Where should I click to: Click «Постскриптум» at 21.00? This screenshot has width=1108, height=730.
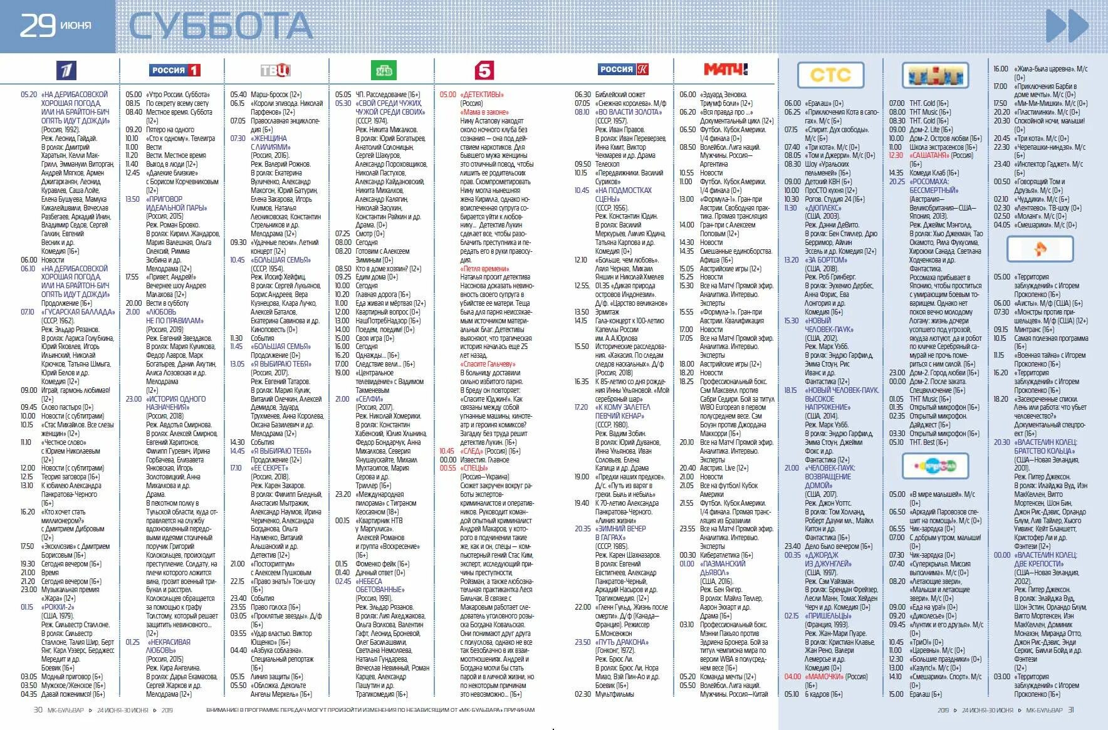(x=273, y=564)
